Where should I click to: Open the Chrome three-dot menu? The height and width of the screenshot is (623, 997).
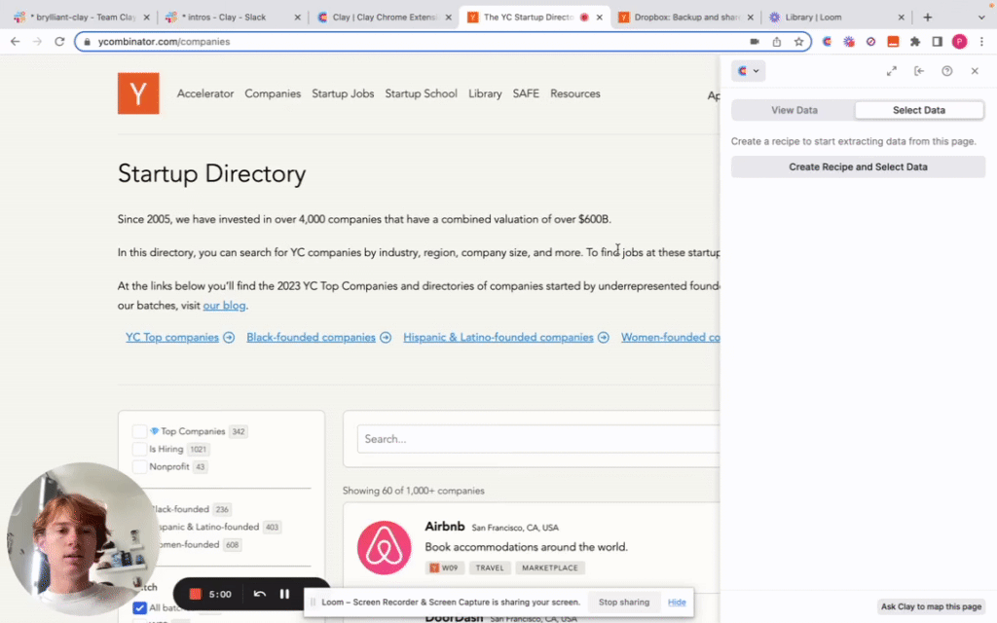pos(982,42)
